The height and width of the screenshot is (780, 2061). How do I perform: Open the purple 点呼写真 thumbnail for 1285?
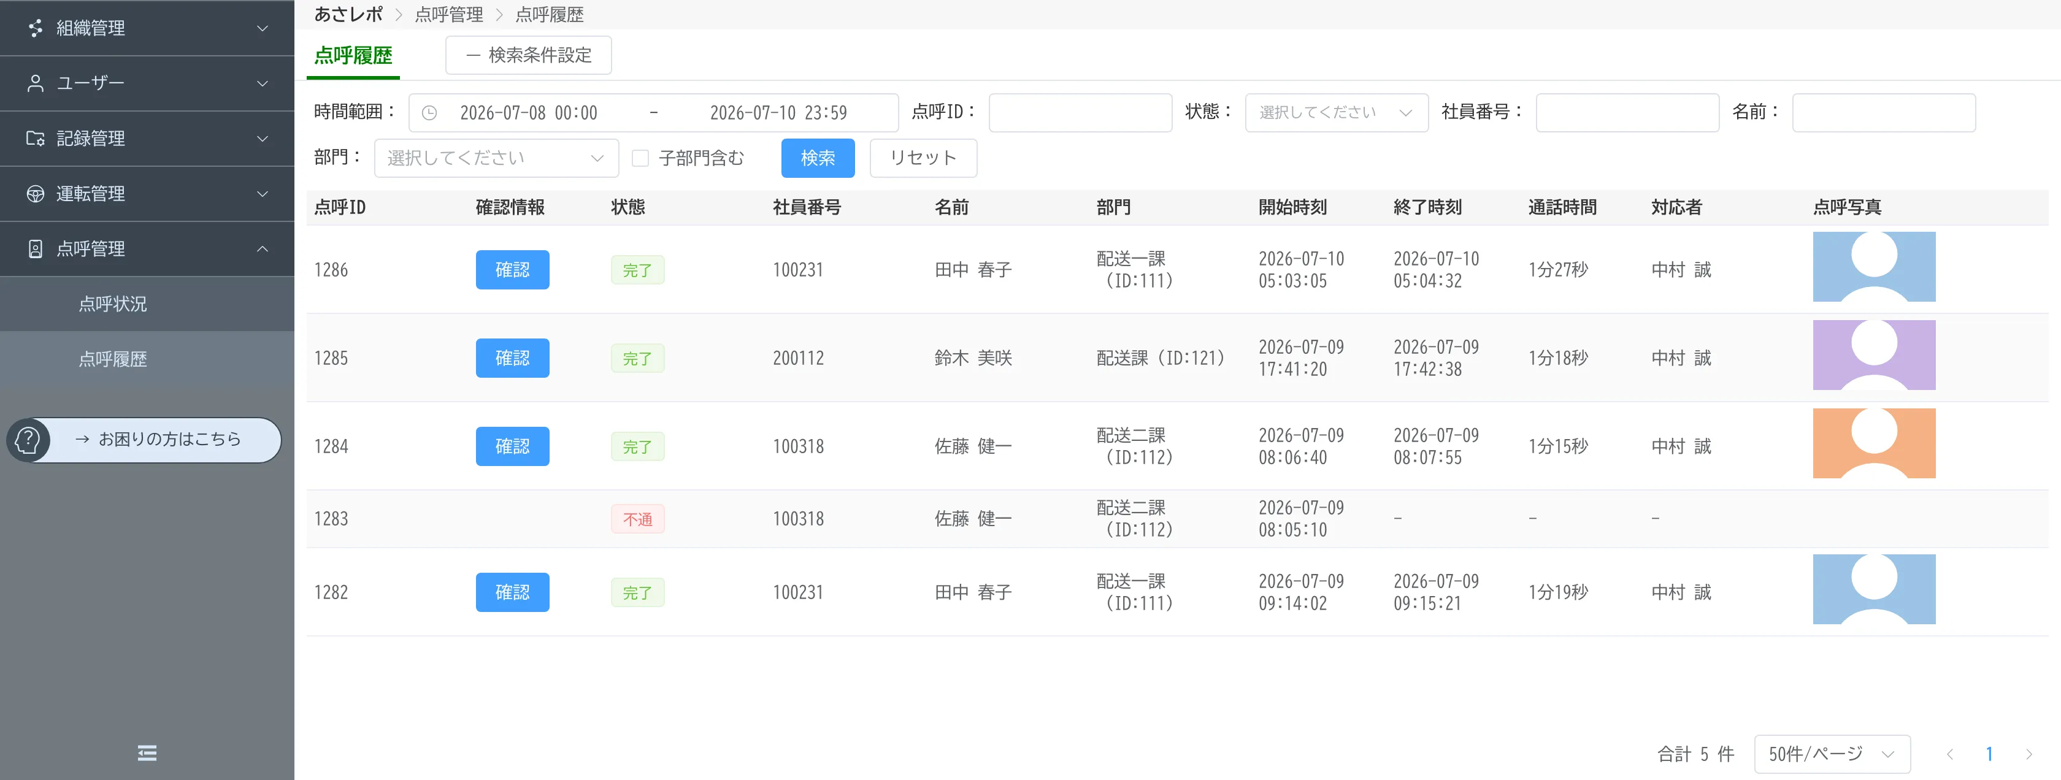pos(1874,355)
